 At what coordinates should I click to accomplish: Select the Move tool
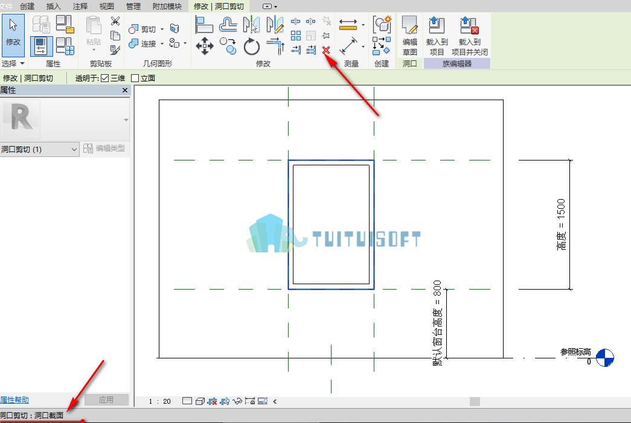click(205, 46)
